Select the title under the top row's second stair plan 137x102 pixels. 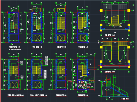click(x=37, y=47)
